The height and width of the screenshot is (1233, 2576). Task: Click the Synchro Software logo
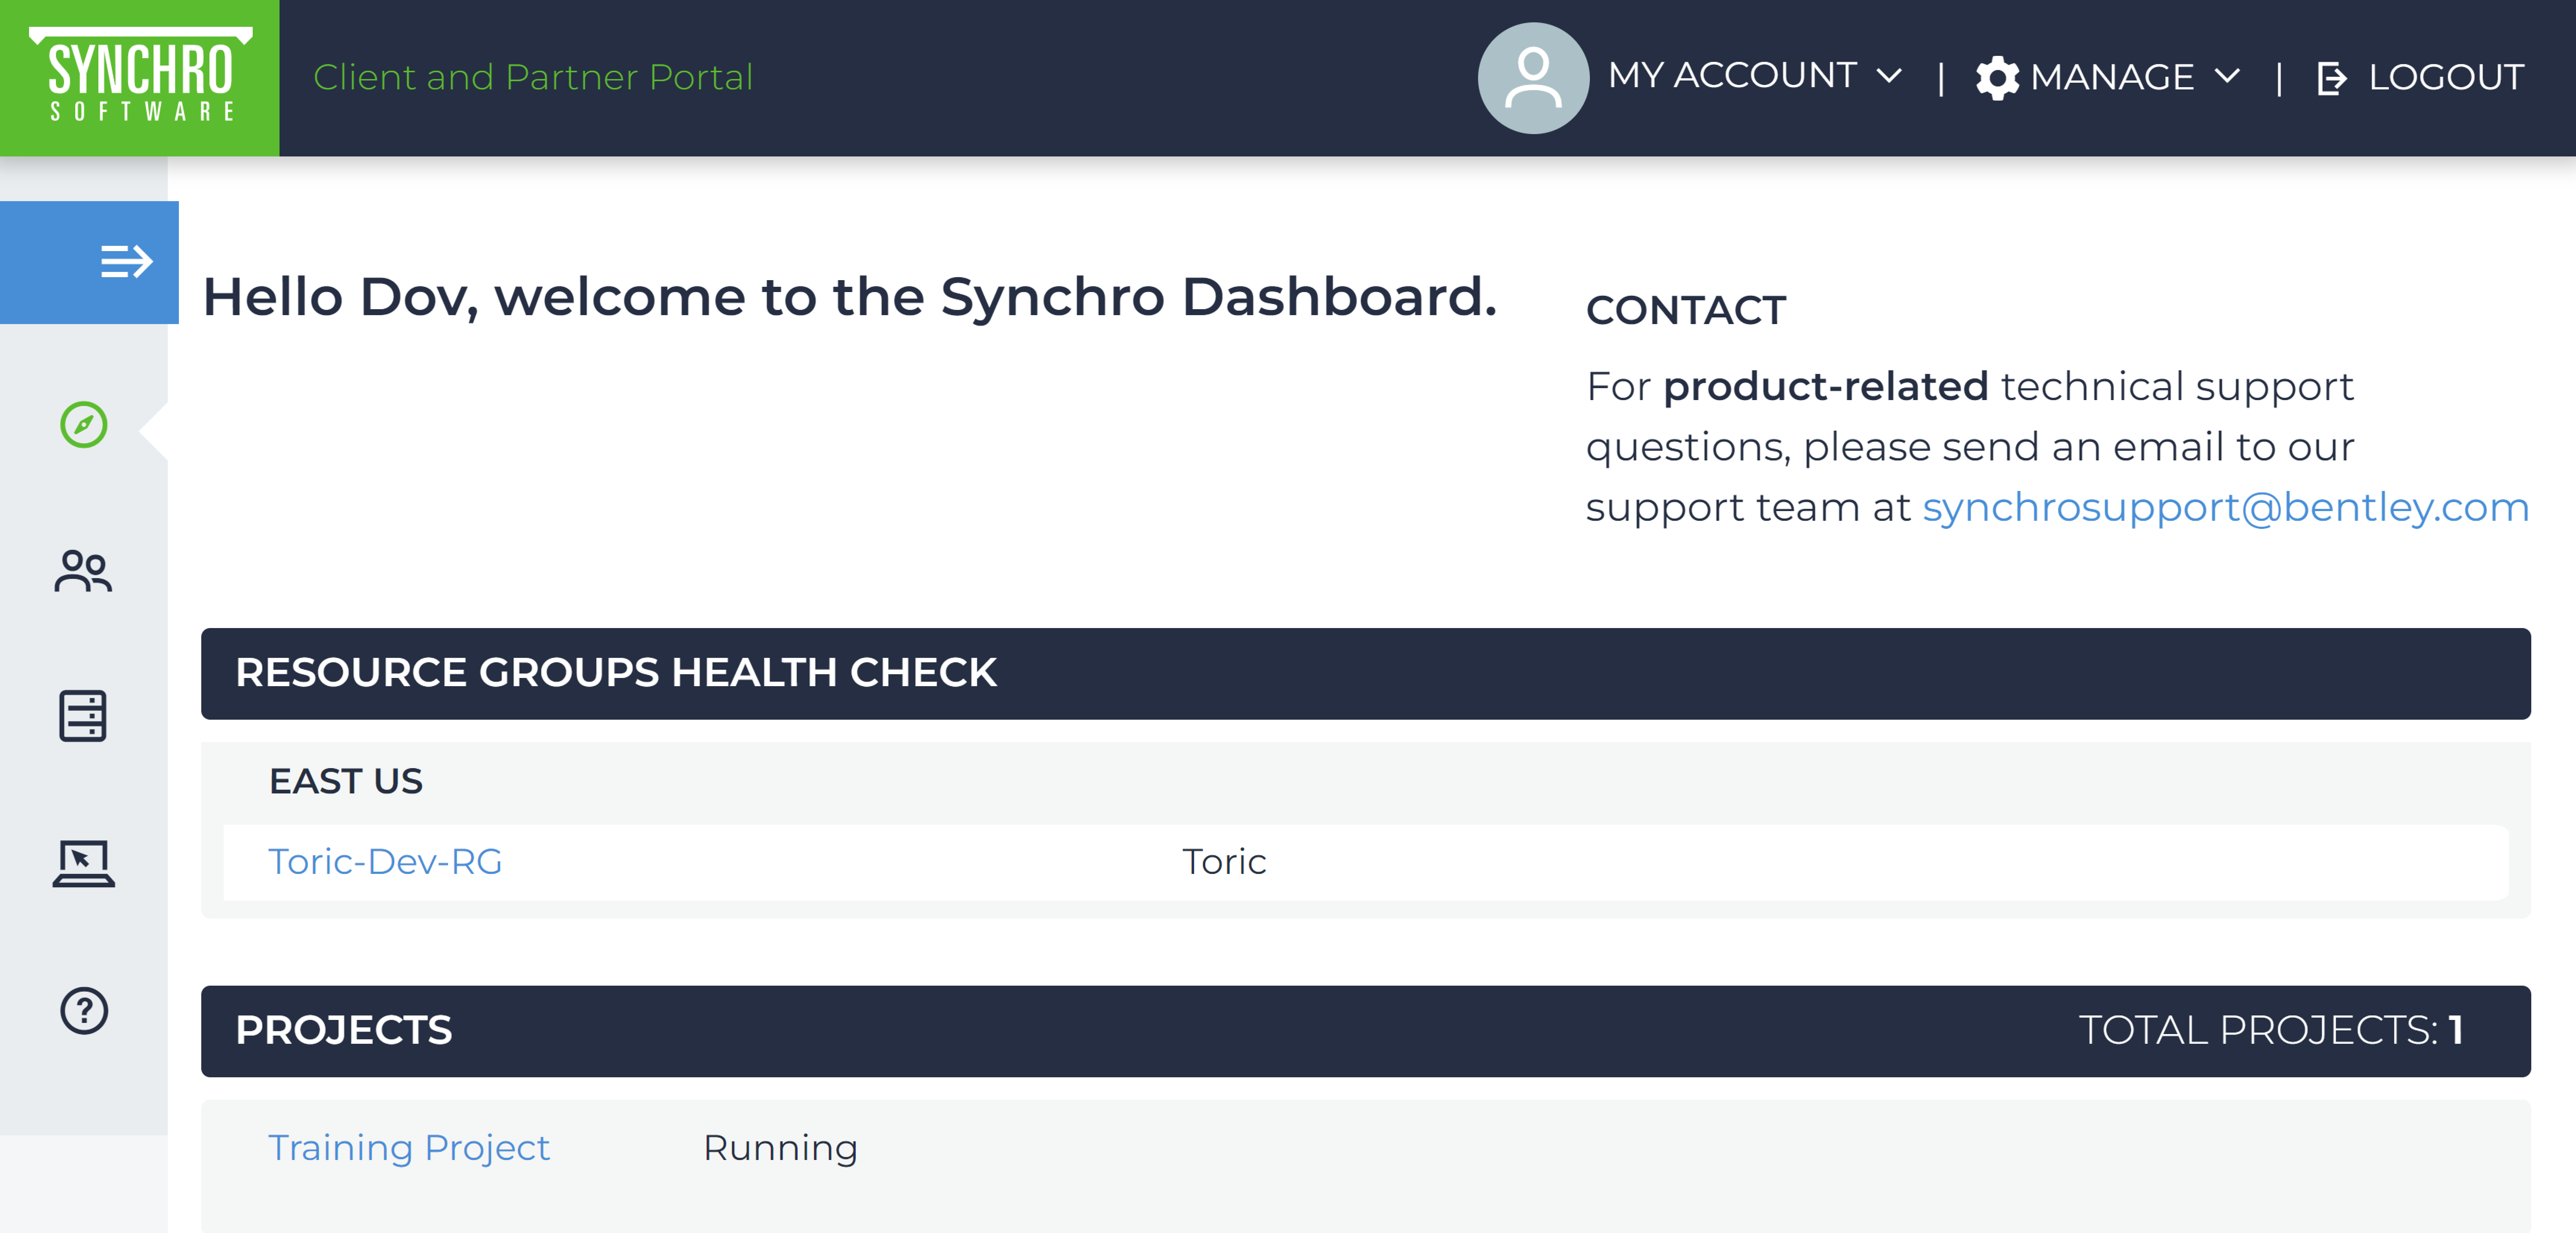point(140,78)
